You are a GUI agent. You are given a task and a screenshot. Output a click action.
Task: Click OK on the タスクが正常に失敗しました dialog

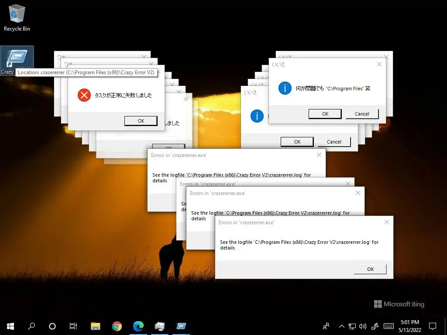coord(141,121)
